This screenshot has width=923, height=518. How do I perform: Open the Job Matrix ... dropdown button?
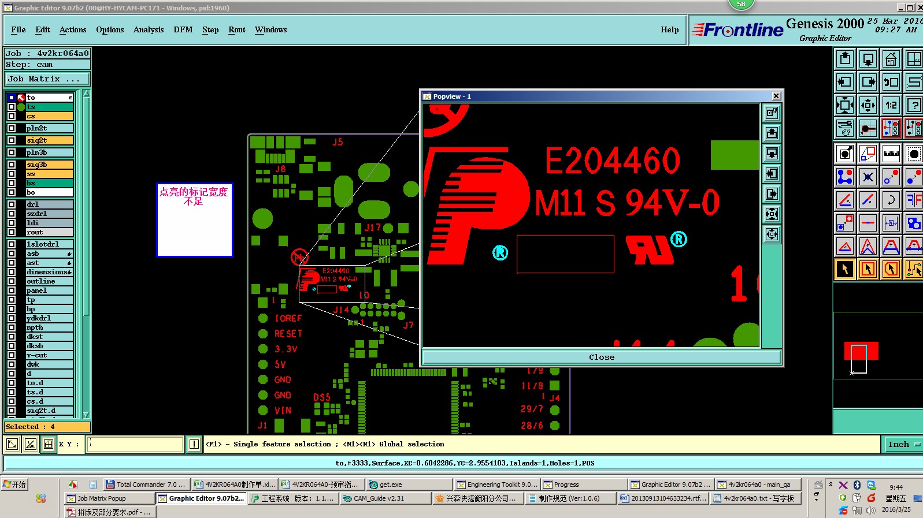(47, 79)
